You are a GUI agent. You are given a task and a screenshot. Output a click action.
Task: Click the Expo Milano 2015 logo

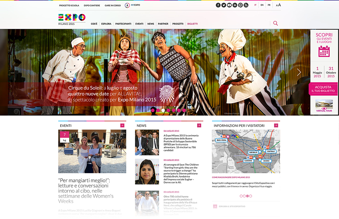[72, 19]
